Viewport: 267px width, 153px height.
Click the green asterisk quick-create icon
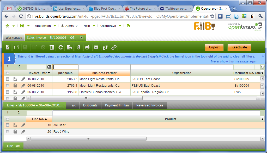click(x=7, y=26)
